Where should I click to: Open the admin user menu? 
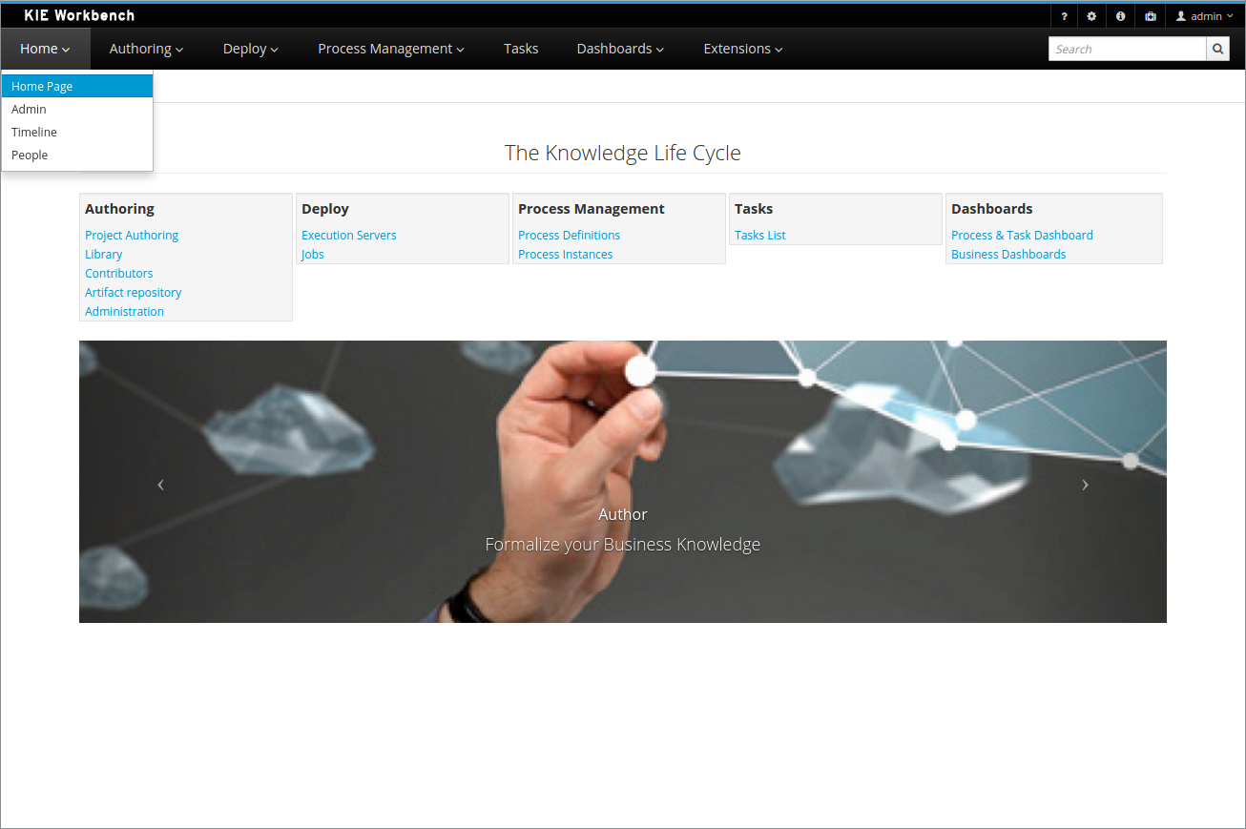coord(1204,16)
